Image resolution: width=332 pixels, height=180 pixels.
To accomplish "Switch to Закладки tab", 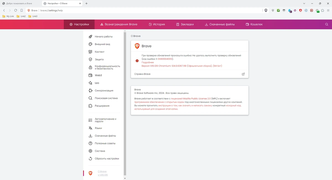I will click(185, 24).
